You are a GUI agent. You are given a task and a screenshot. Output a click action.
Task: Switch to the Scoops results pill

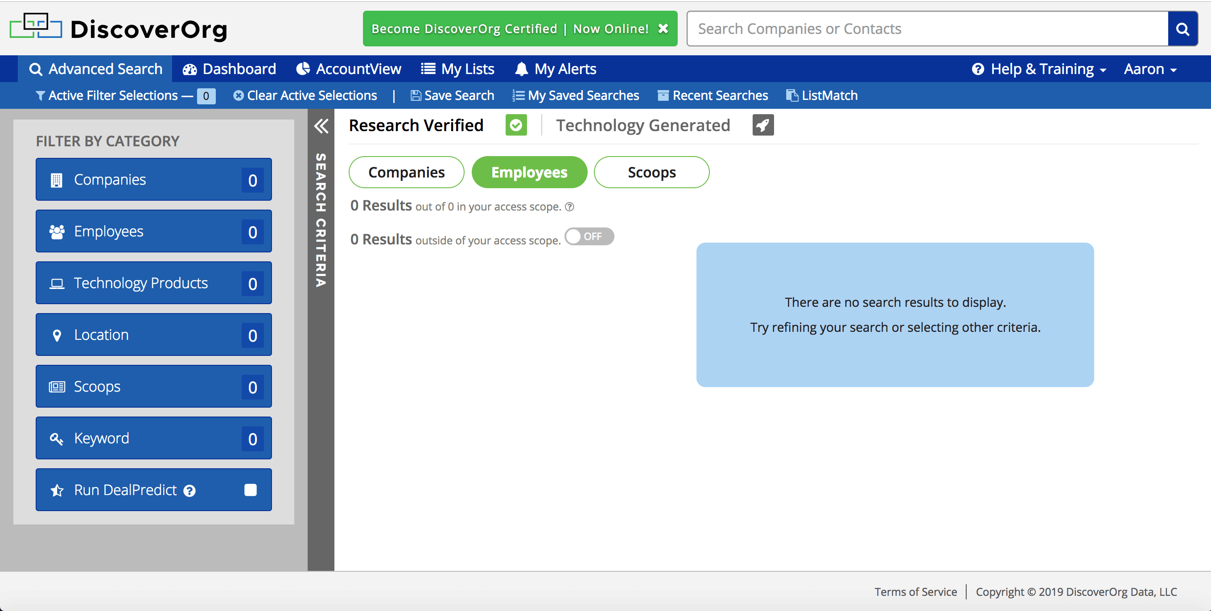(651, 172)
